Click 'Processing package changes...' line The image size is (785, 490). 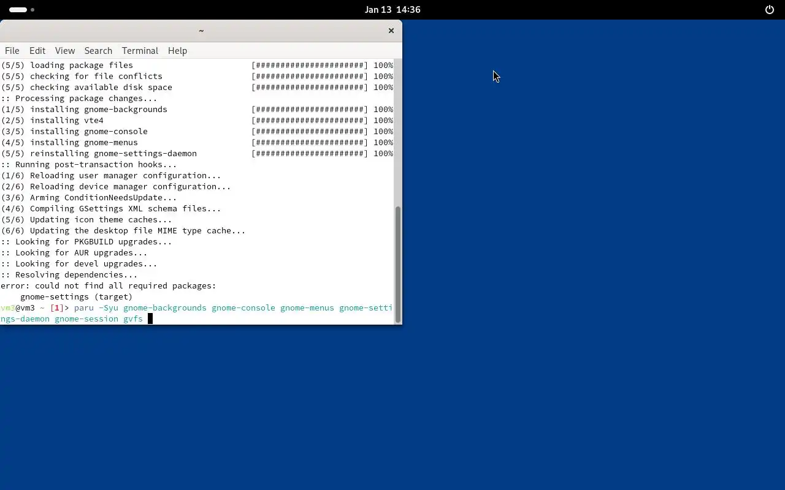coord(79,99)
